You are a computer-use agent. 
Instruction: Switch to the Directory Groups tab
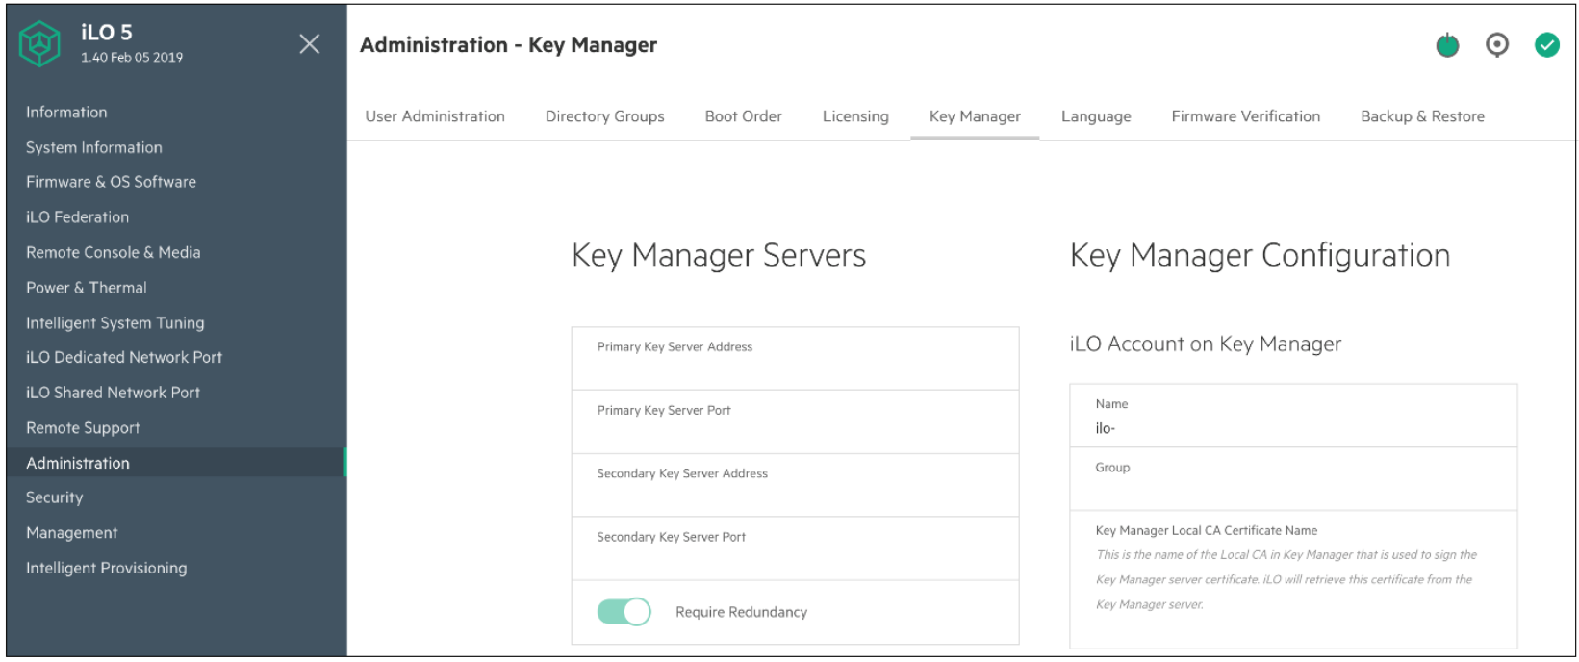[x=605, y=116]
